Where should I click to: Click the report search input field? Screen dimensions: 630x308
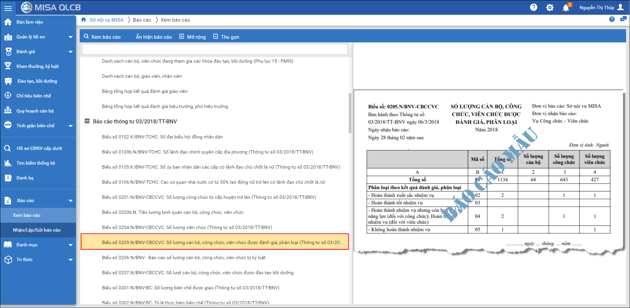point(215,50)
